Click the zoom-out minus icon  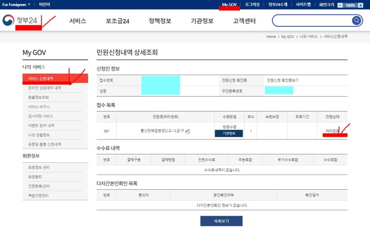[x=340, y=5]
